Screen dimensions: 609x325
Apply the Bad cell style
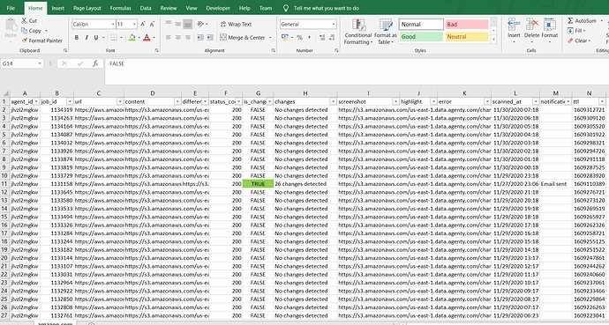pos(467,24)
